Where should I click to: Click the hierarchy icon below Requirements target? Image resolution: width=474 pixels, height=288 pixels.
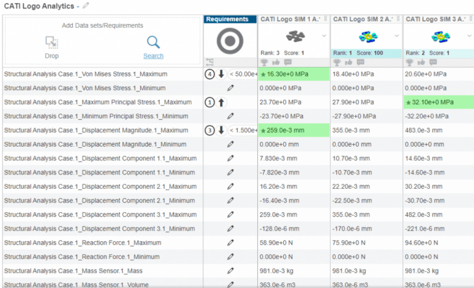209,62
